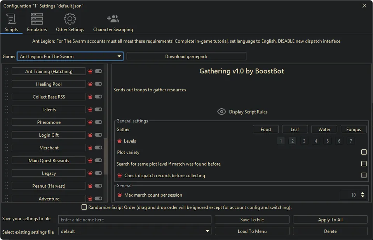
Task: Click the Download gamepack button
Action: click(186, 57)
